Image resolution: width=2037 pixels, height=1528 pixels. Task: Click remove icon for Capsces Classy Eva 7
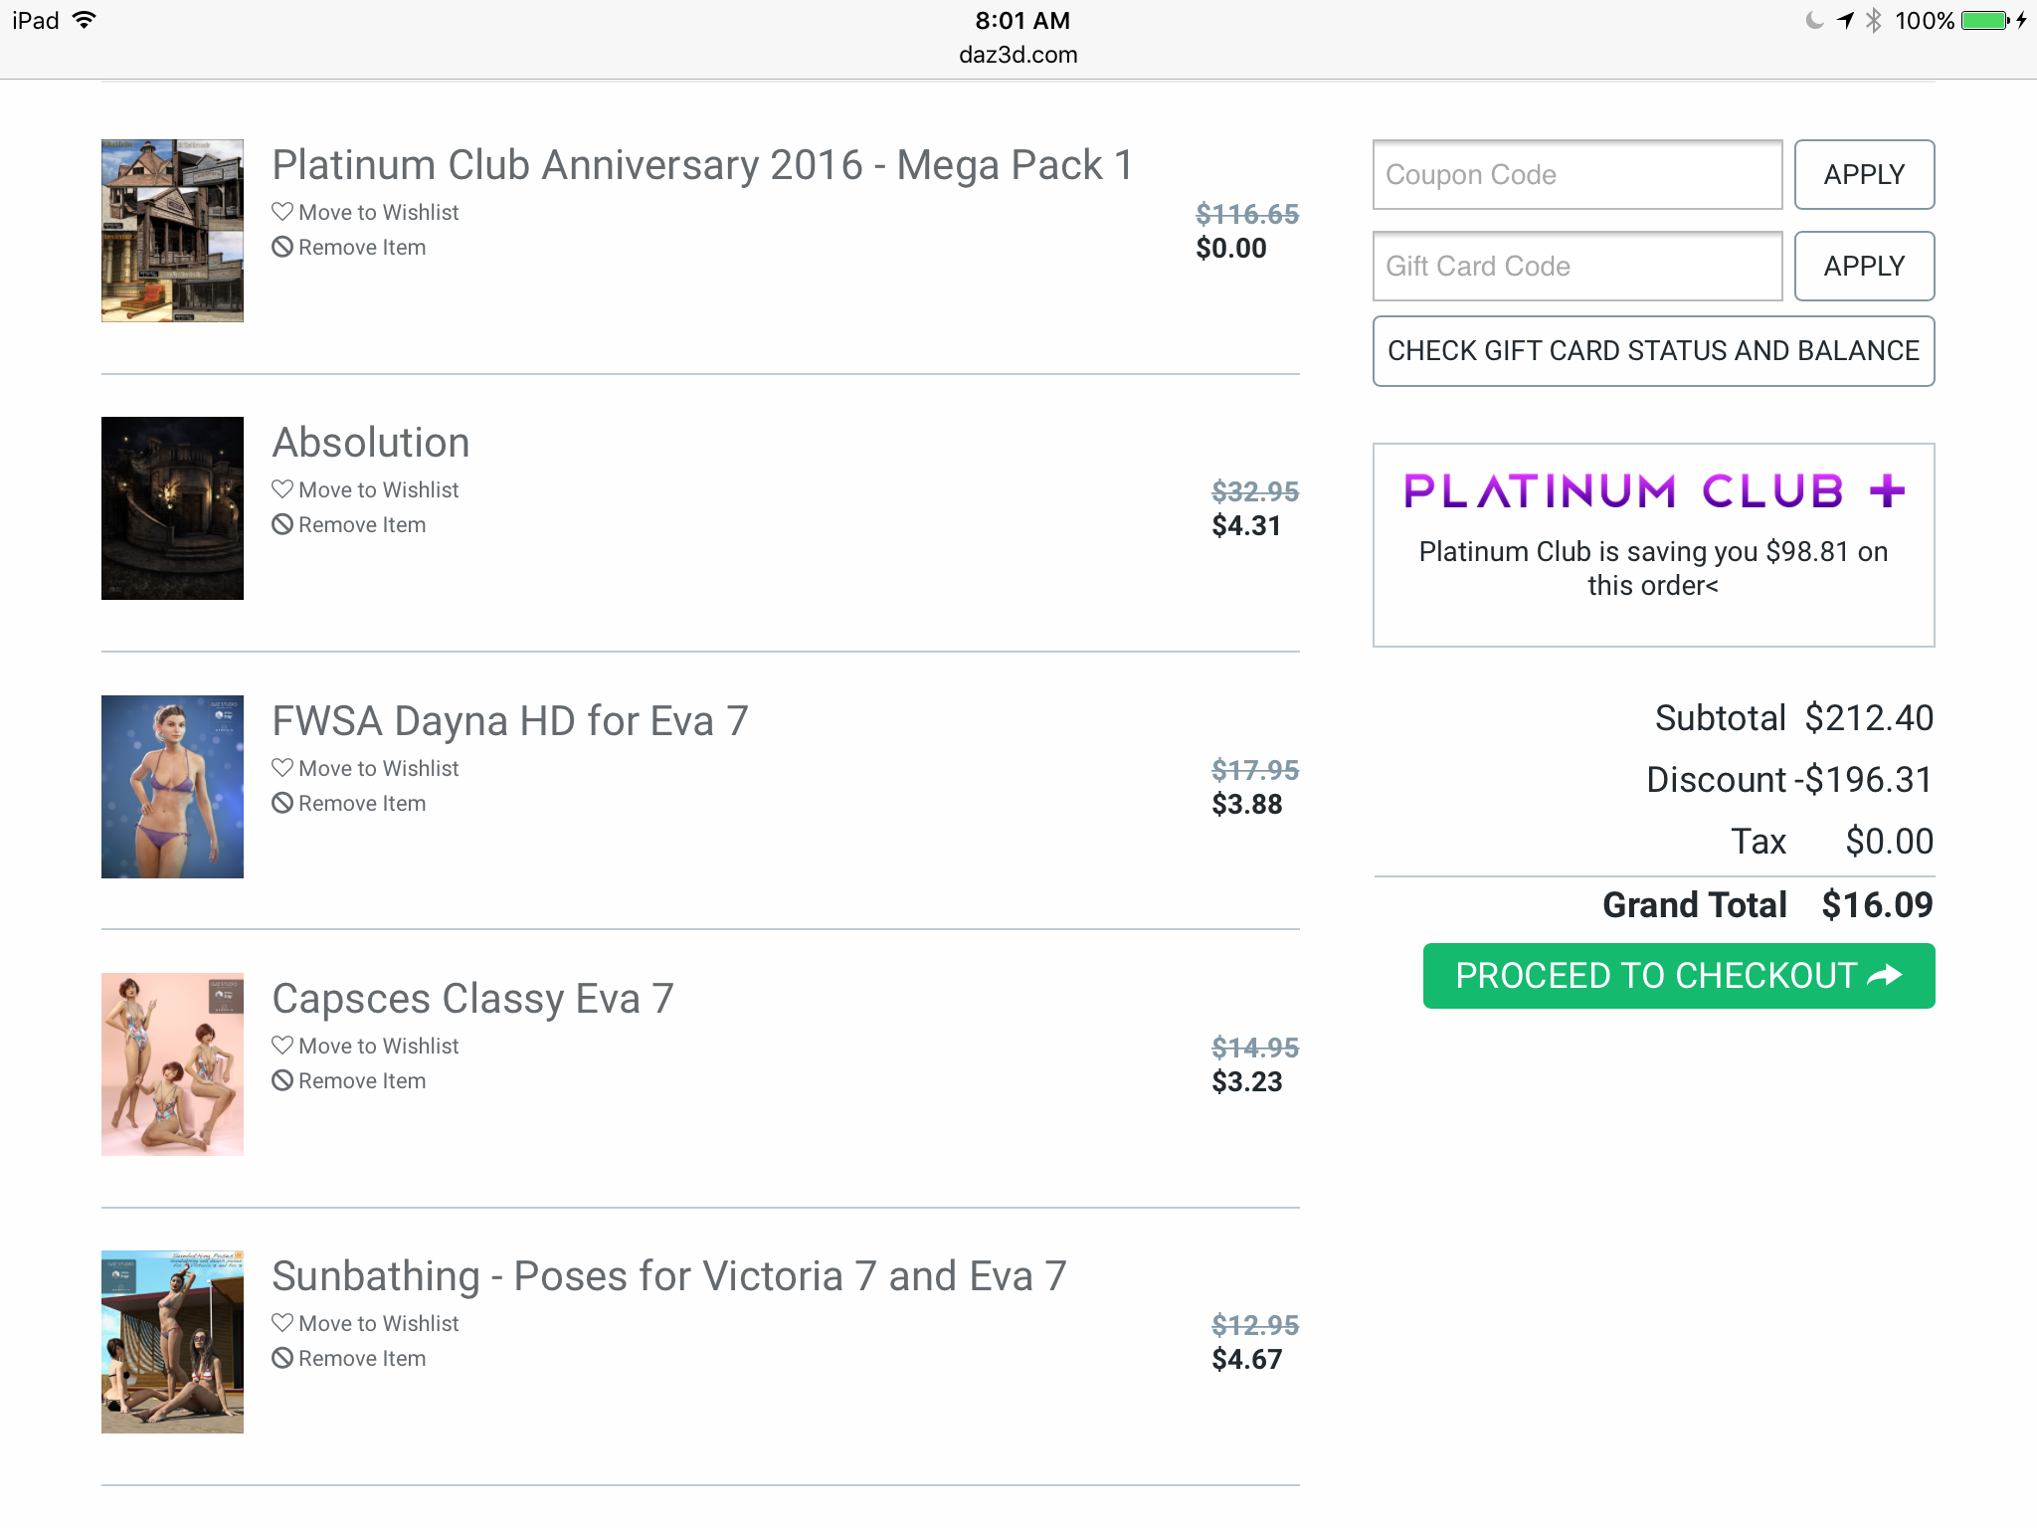pyautogui.click(x=282, y=1080)
